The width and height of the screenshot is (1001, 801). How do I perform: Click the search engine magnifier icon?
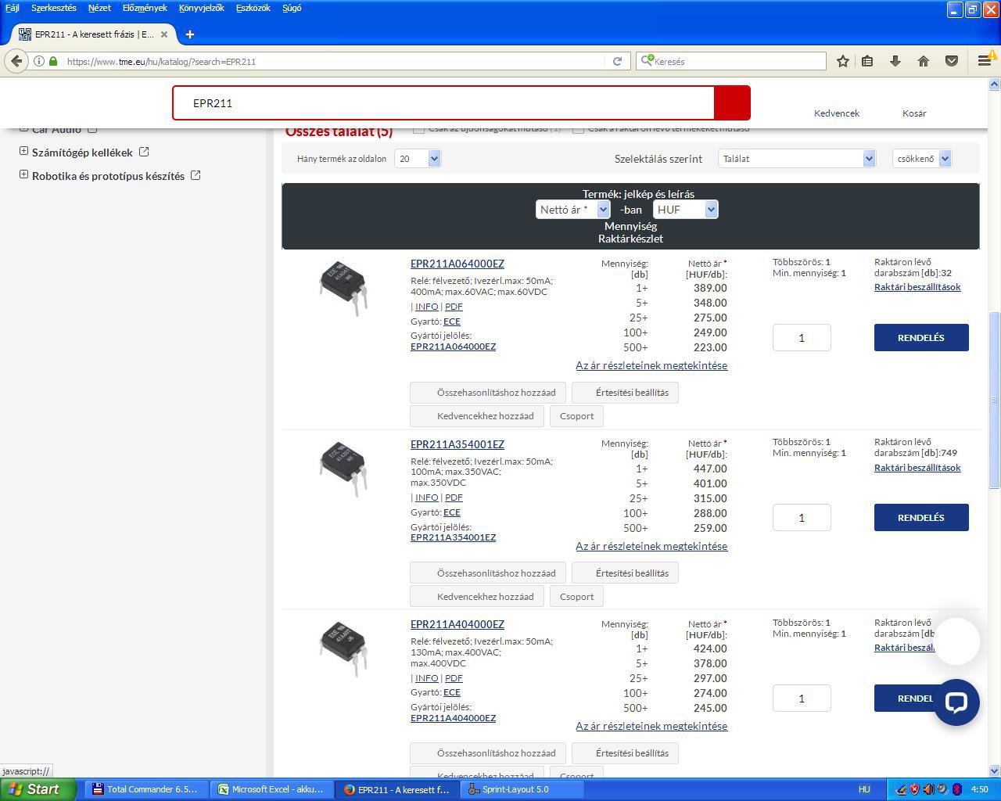click(647, 61)
